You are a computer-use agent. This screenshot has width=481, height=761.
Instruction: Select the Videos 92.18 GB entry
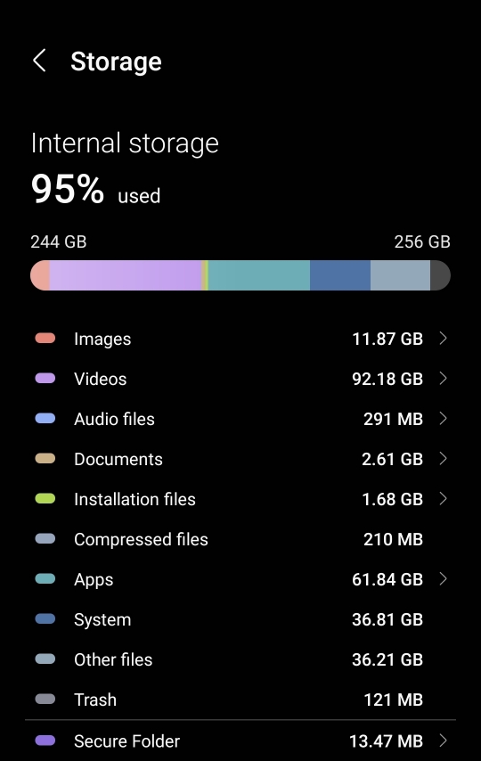click(240, 379)
